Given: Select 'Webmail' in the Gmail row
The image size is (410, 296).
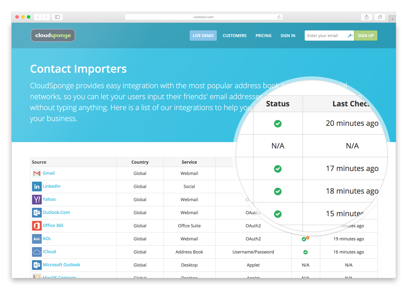Looking at the screenshot, I should pyautogui.click(x=189, y=173).
